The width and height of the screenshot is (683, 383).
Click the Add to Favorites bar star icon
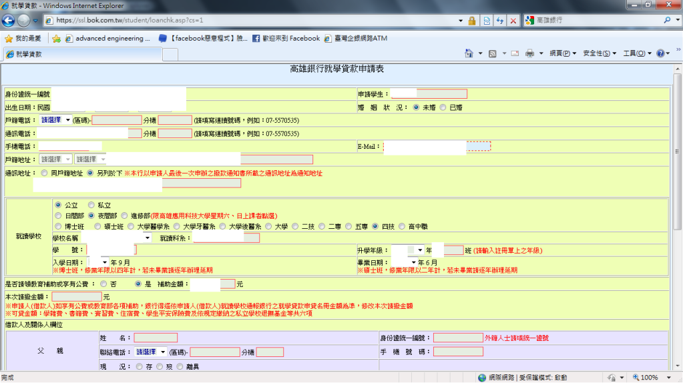pos(56,38)
